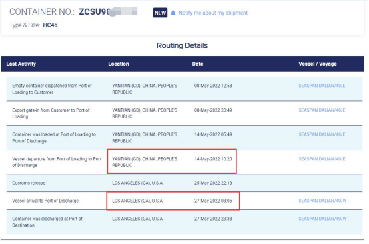Select the Location column header
The height and width of the screenshot is (244, 369).
(119, 64)
